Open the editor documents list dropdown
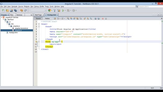 point(158,15)
